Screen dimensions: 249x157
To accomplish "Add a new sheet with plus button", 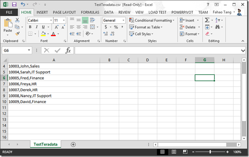I will coord(73,144).
